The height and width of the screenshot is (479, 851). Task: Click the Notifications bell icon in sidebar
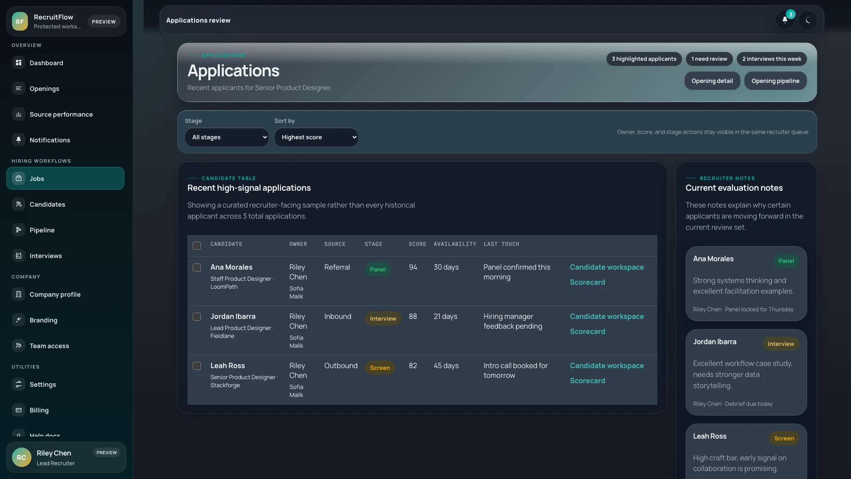(x=19, y=140)
